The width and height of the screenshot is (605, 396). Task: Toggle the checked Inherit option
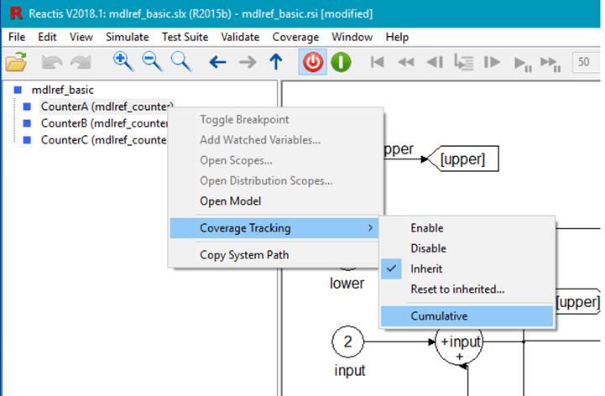pyautogui.click(x=426, y=268)
